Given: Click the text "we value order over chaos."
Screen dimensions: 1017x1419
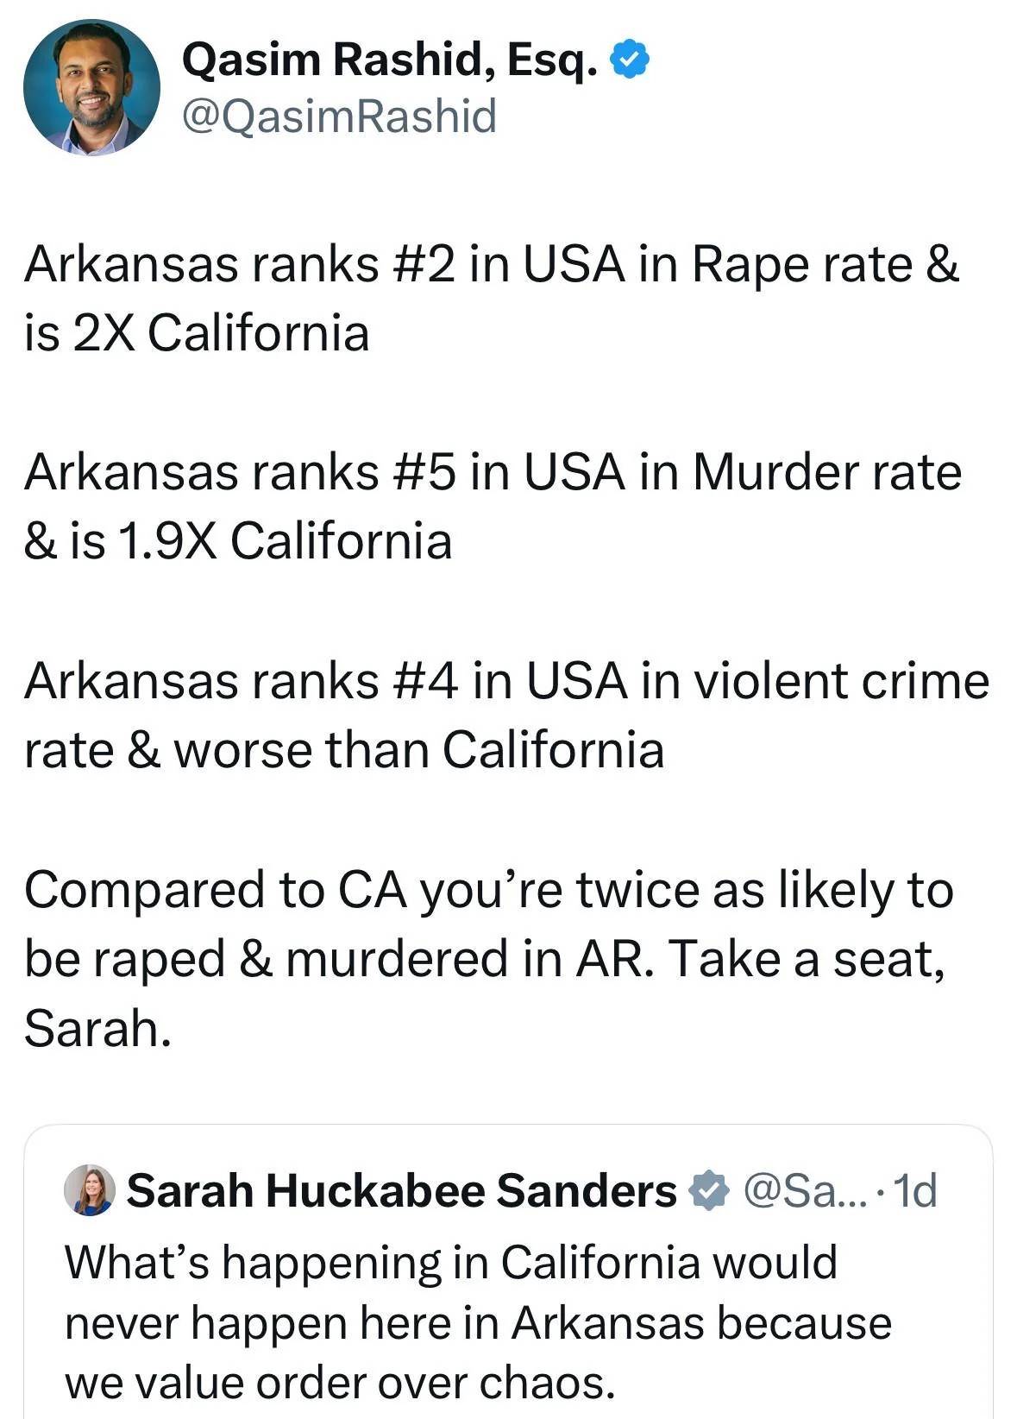Looking at the screenshot, I should 340,1383.
